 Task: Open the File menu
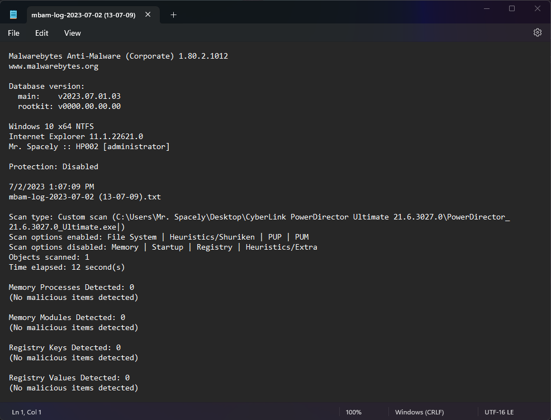[14, 33]
